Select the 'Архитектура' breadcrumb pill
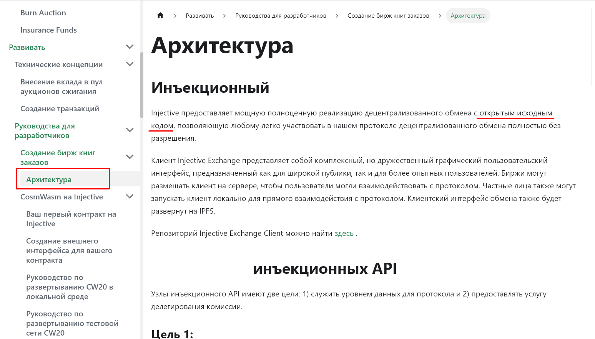The height and width of the screenshot is (339, 595). click(x=468, y=16)
